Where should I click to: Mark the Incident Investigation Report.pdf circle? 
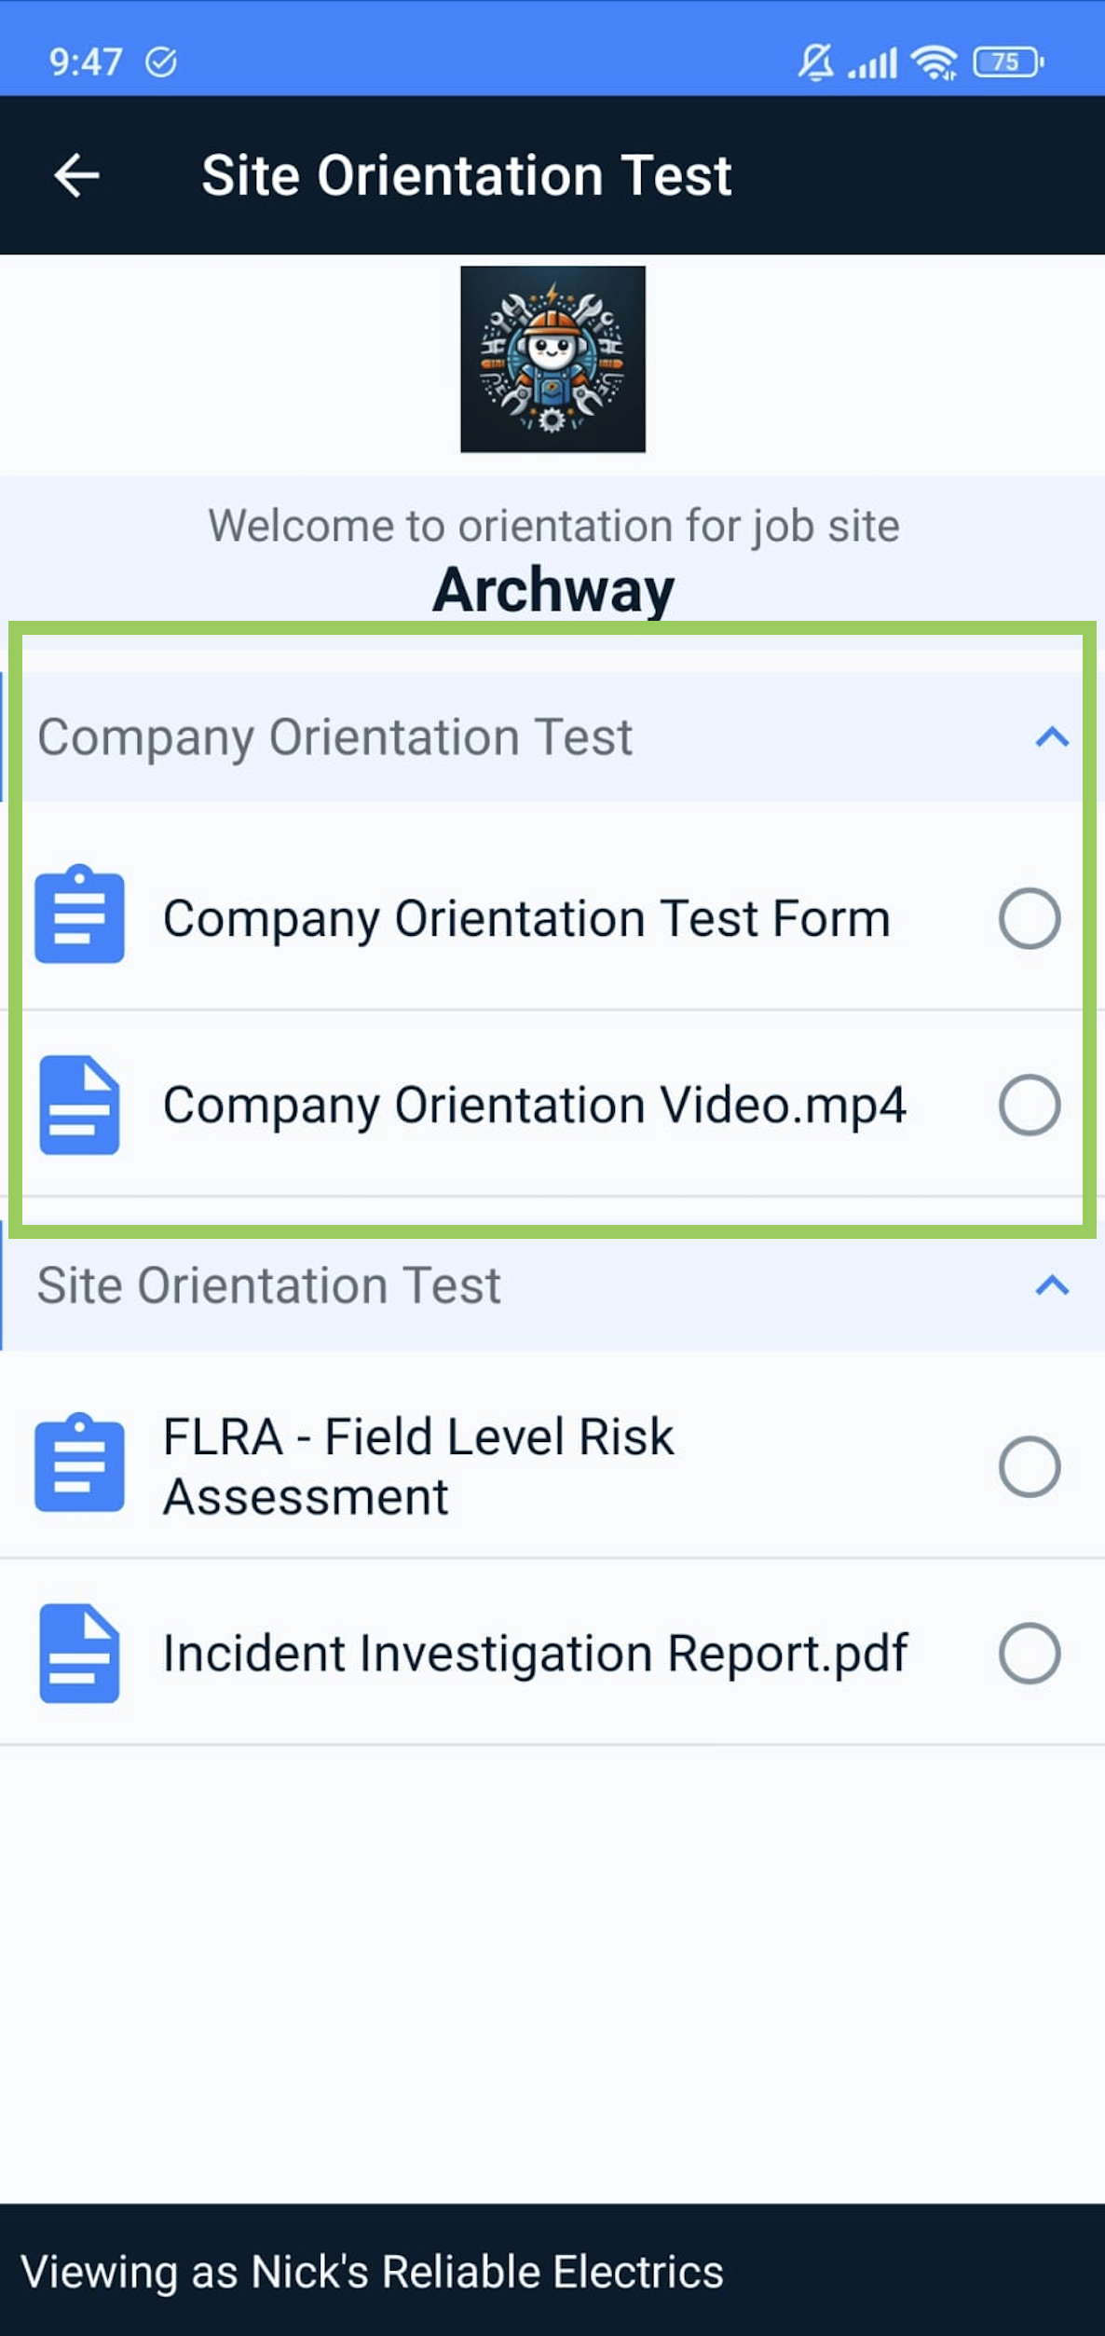[1029, 1653]
